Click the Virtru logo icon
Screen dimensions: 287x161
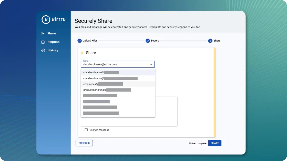(46, 20)
